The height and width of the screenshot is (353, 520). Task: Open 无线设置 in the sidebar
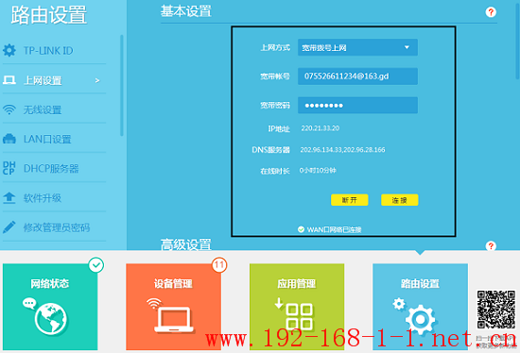[54, 109]
